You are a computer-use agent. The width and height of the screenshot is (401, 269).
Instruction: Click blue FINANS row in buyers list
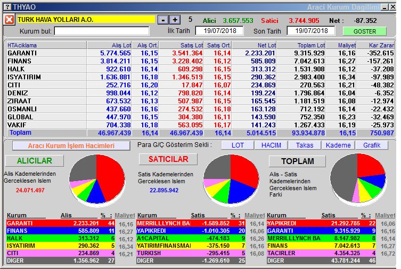tap(61, 231)
